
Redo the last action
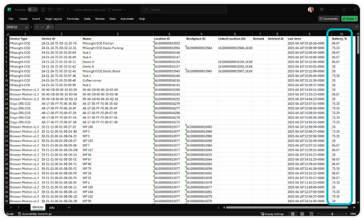pyautogui.click(x=59, y=10)
